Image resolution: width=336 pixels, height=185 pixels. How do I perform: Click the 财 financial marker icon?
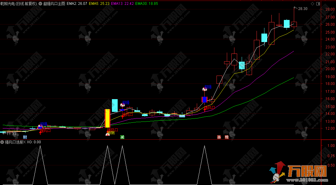pyautogui.click(x=25, y=137)
